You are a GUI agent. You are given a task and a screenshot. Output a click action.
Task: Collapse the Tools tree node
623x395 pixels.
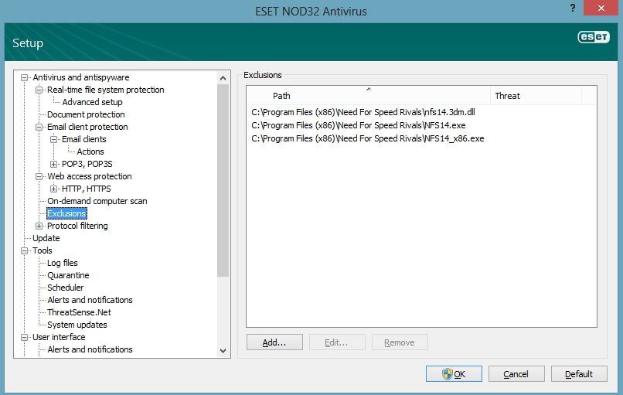[24, 250]
